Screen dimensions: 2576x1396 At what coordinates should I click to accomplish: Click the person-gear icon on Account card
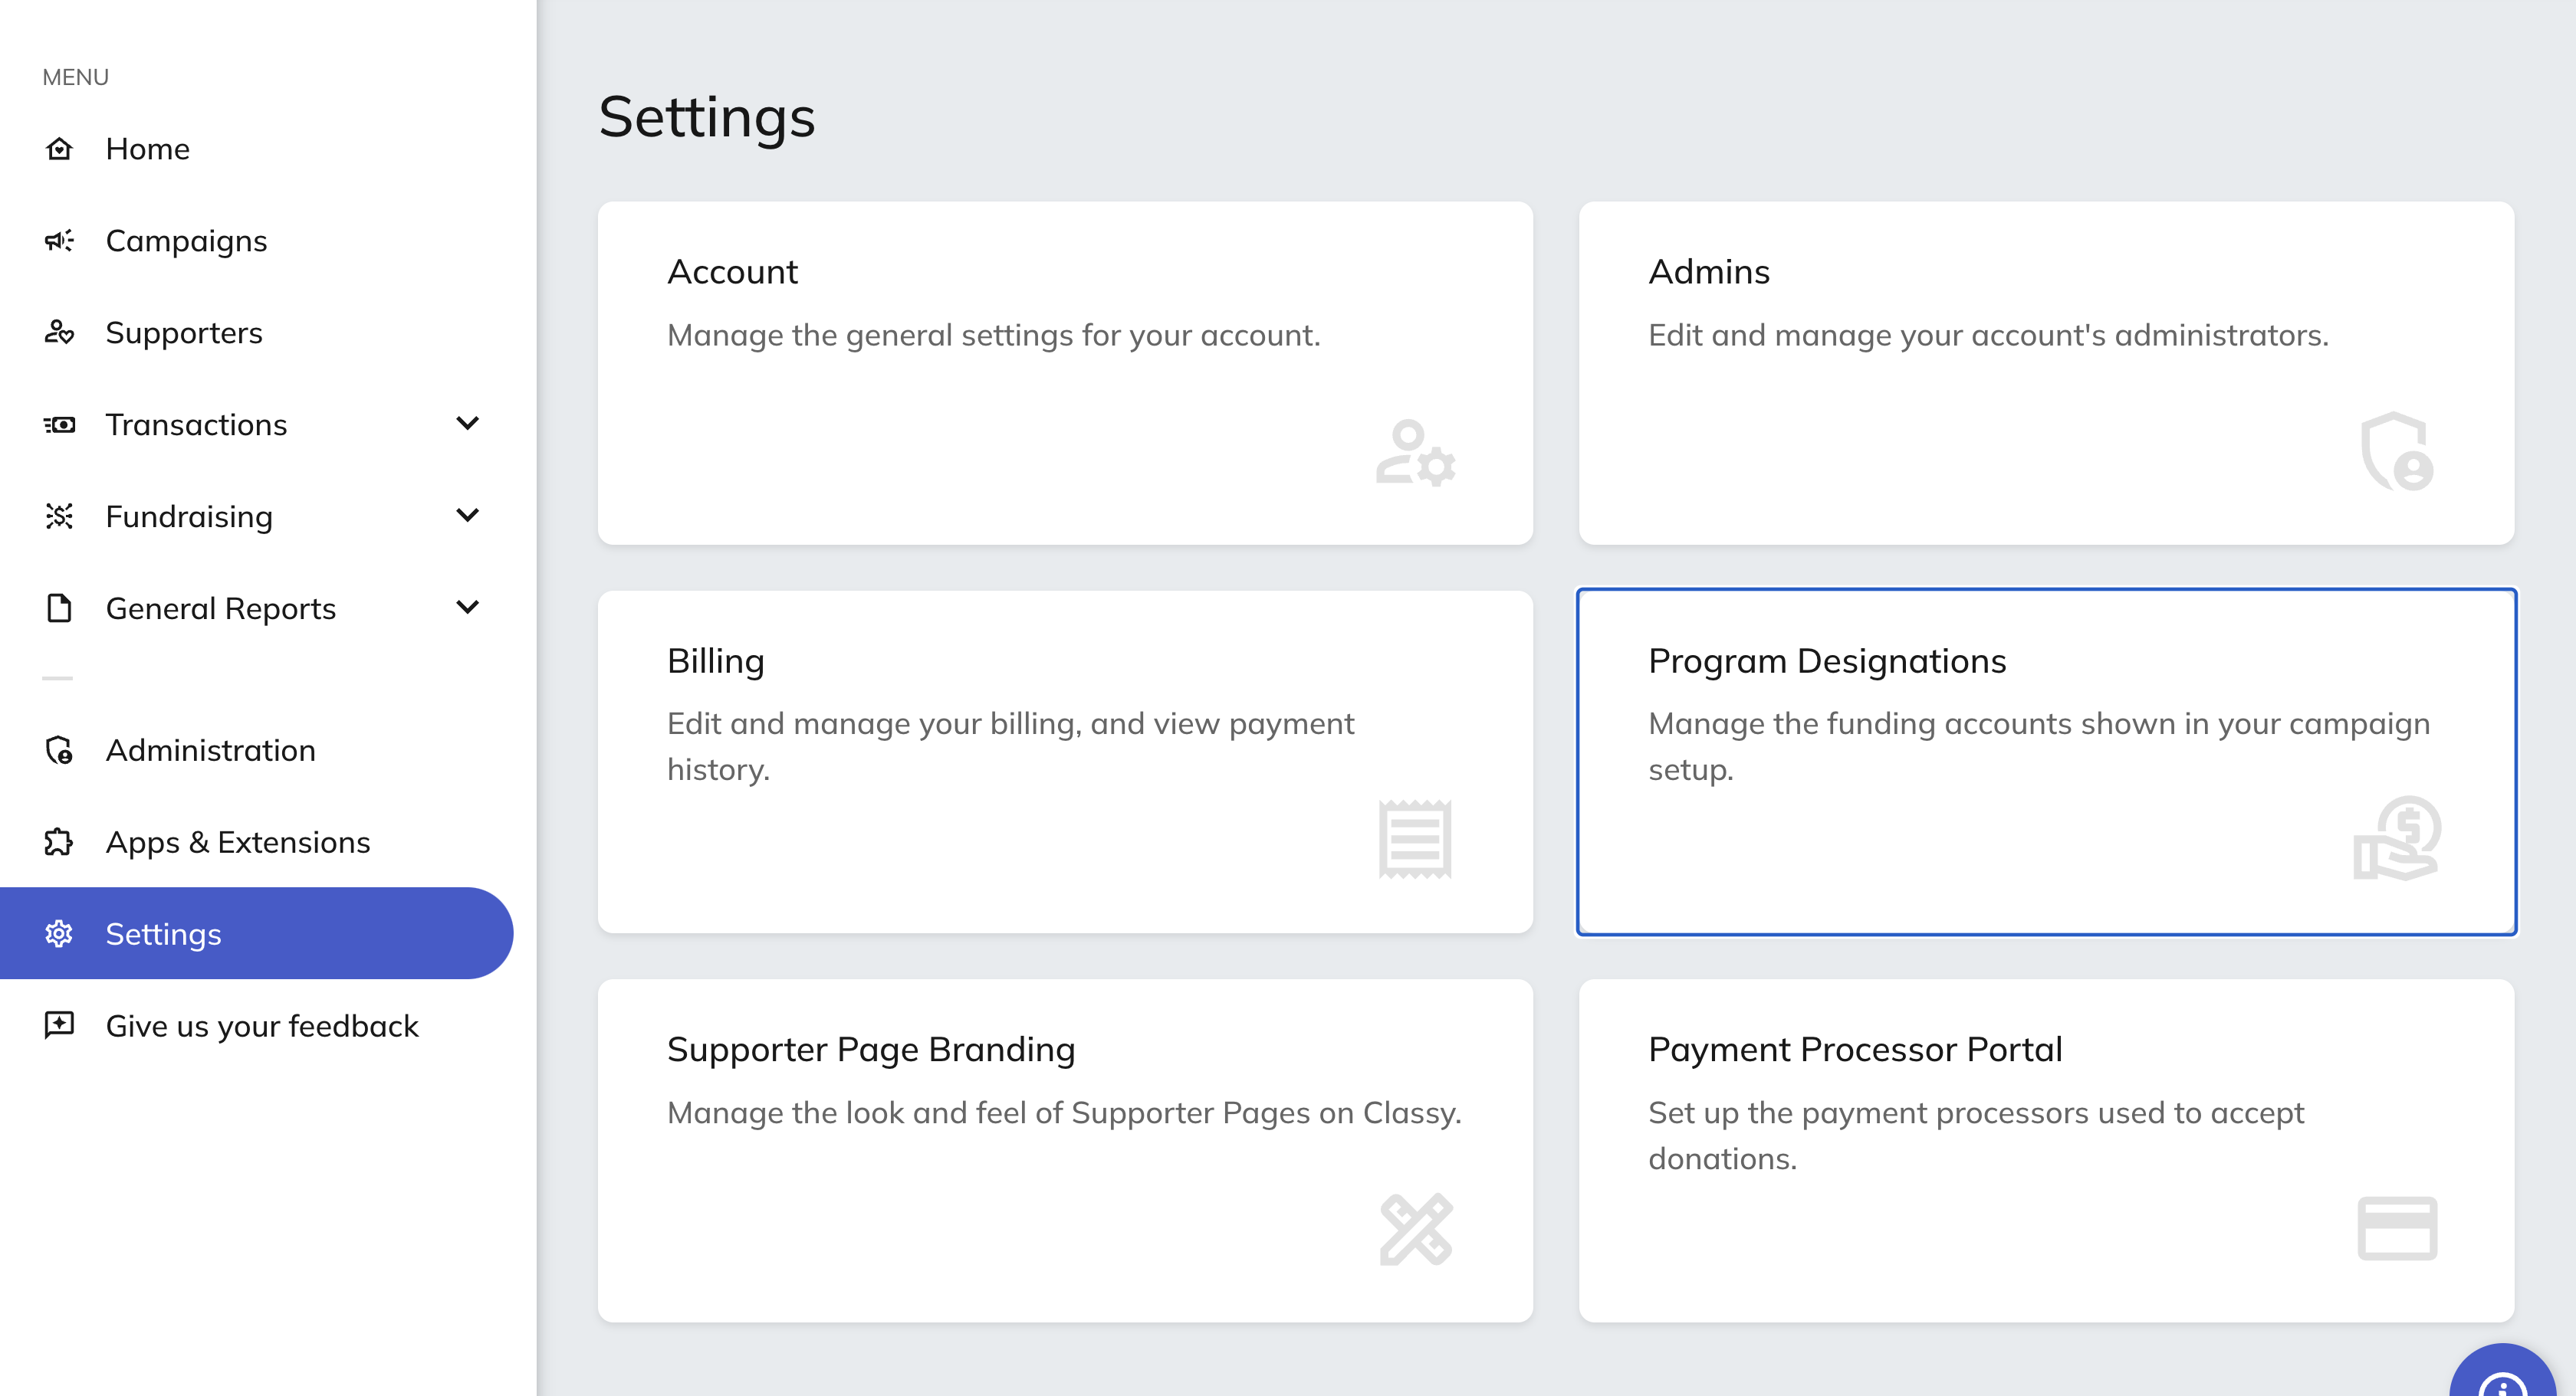click(x=1415, y=453)
